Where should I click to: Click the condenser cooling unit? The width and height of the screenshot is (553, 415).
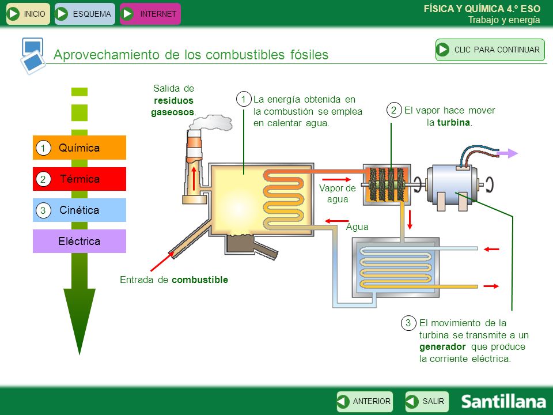[x=396, y=267]
